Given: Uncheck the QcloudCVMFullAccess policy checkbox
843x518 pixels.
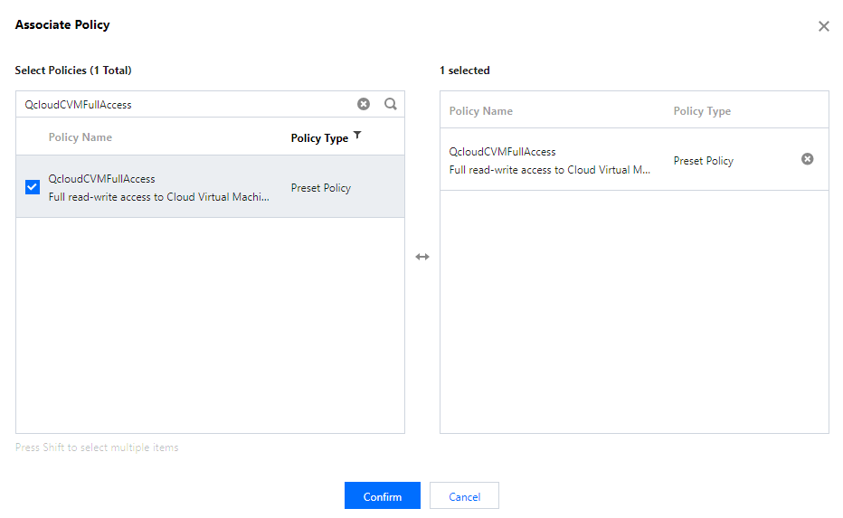Looking at the screenshot, I should (x=33, y=187).
